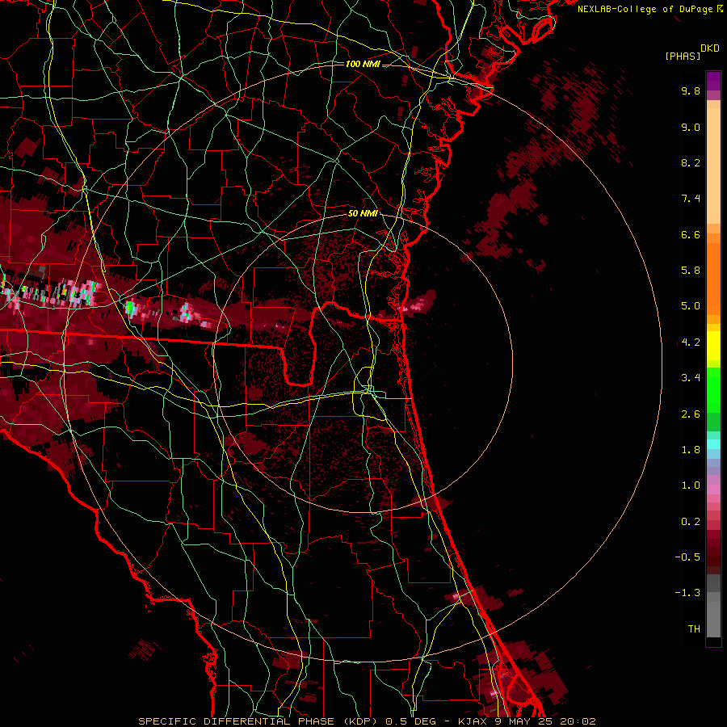
Task: Click the 9.8 value on color scale
Action: [691, 91]
